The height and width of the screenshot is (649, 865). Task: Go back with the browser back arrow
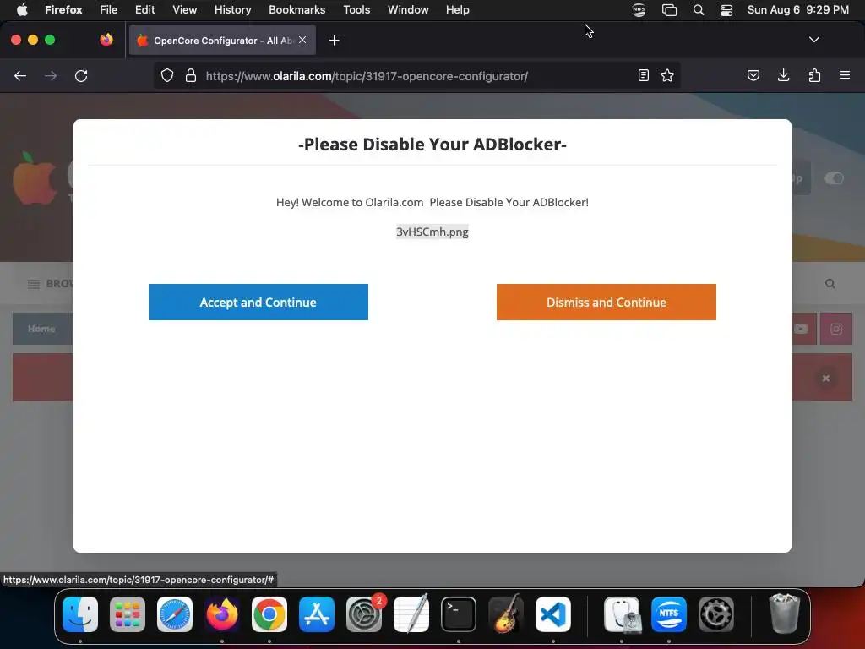tap(20, 75)
